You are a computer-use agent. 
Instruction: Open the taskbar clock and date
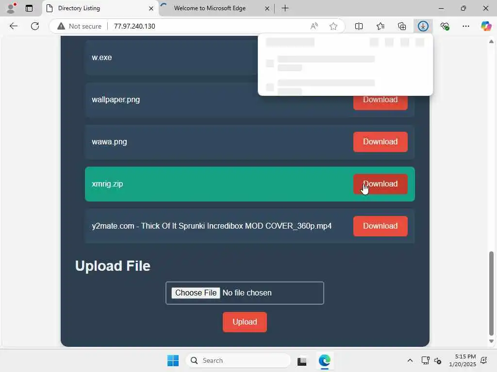[462, 360]
